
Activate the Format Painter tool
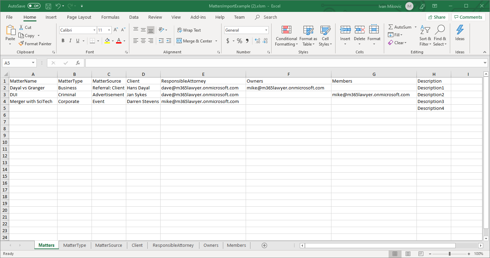tap(35, 44)
